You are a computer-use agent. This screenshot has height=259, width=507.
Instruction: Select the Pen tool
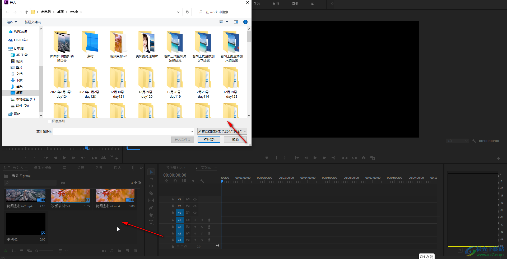point(151,208)
